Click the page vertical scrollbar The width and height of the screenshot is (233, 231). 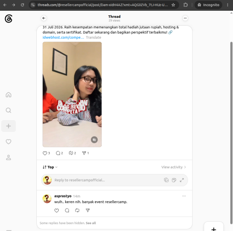(231, 132)
